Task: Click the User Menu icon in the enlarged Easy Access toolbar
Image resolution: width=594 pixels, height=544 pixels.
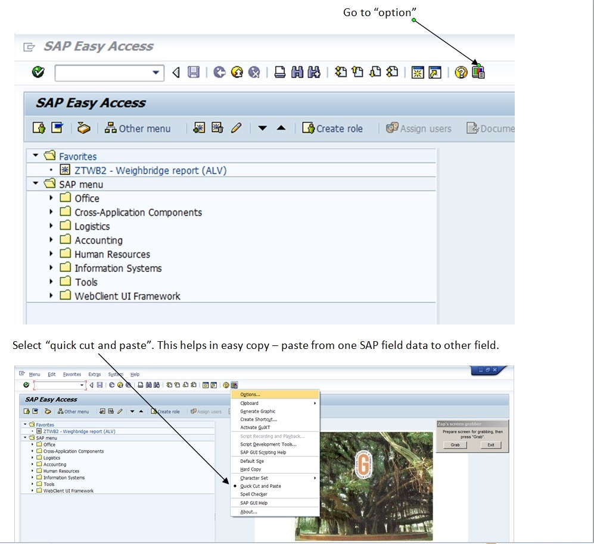Action: (x=39, y=128)
